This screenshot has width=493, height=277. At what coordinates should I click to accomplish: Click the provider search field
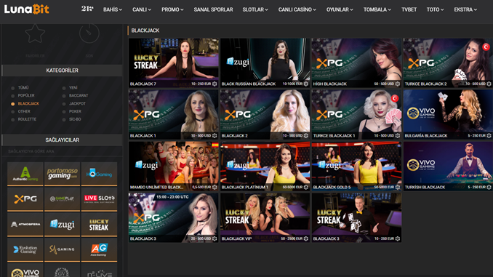coord(63,151)
